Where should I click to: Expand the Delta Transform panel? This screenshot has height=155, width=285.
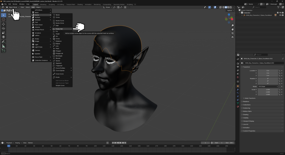(x=250, y=98)
